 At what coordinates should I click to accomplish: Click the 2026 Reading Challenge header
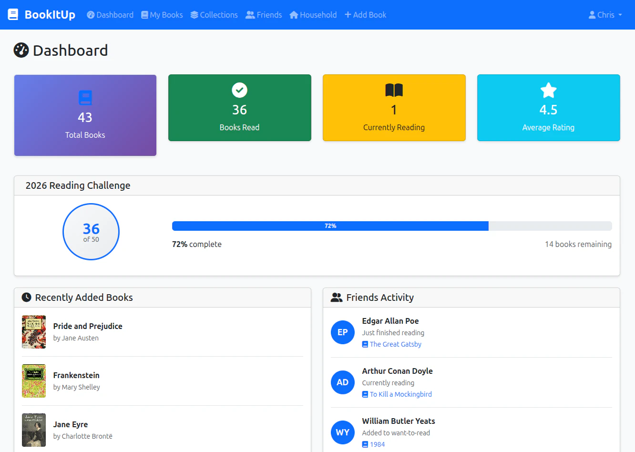pyautogui.click(x=317, y=185)
